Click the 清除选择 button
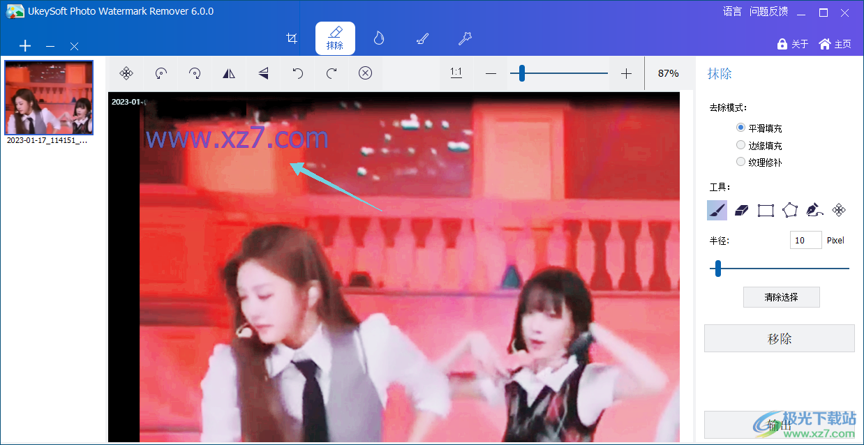The image size is (864, 445). click(781, 296)
